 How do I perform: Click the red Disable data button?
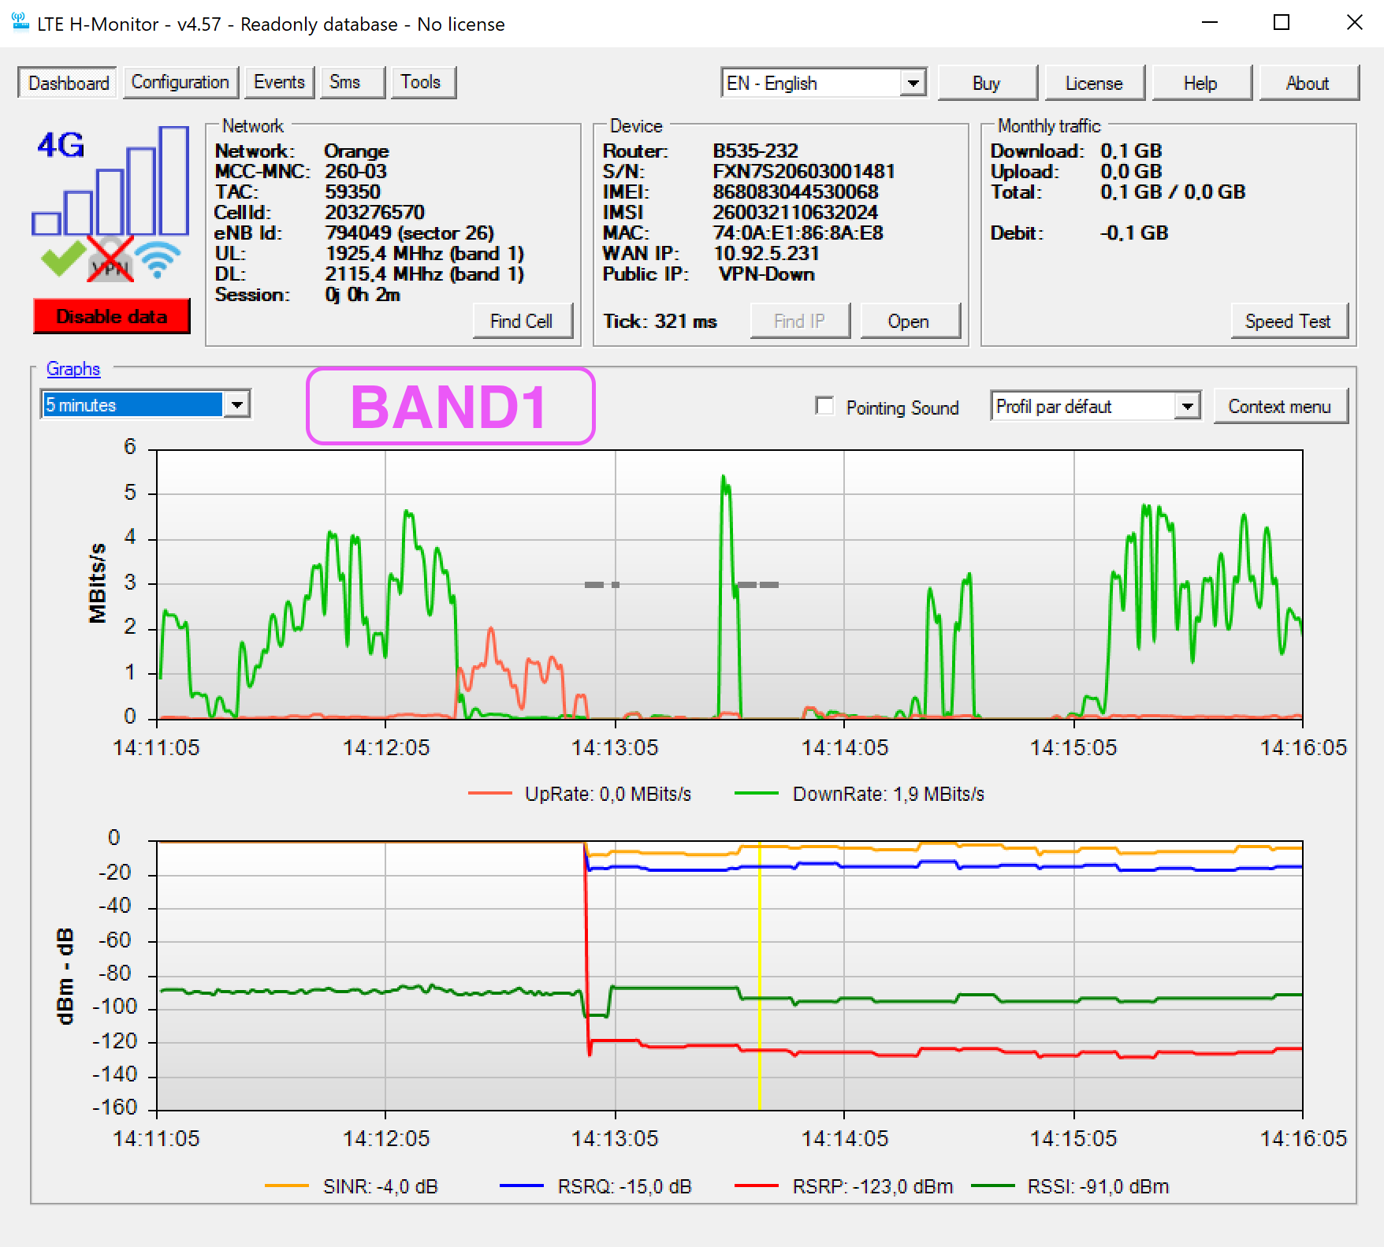[111, 316]
